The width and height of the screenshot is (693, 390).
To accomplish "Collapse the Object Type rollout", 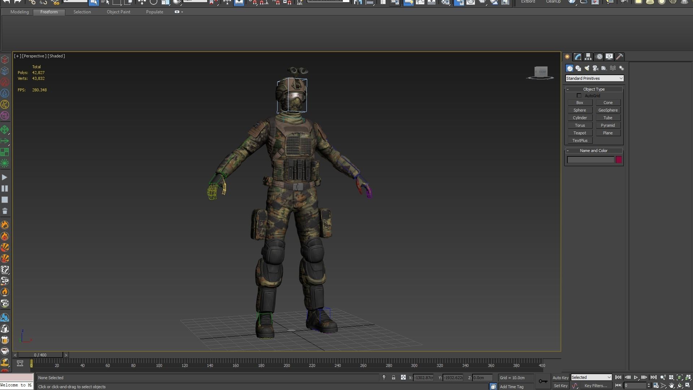I will pyautogui.click(x=594, y=89).
